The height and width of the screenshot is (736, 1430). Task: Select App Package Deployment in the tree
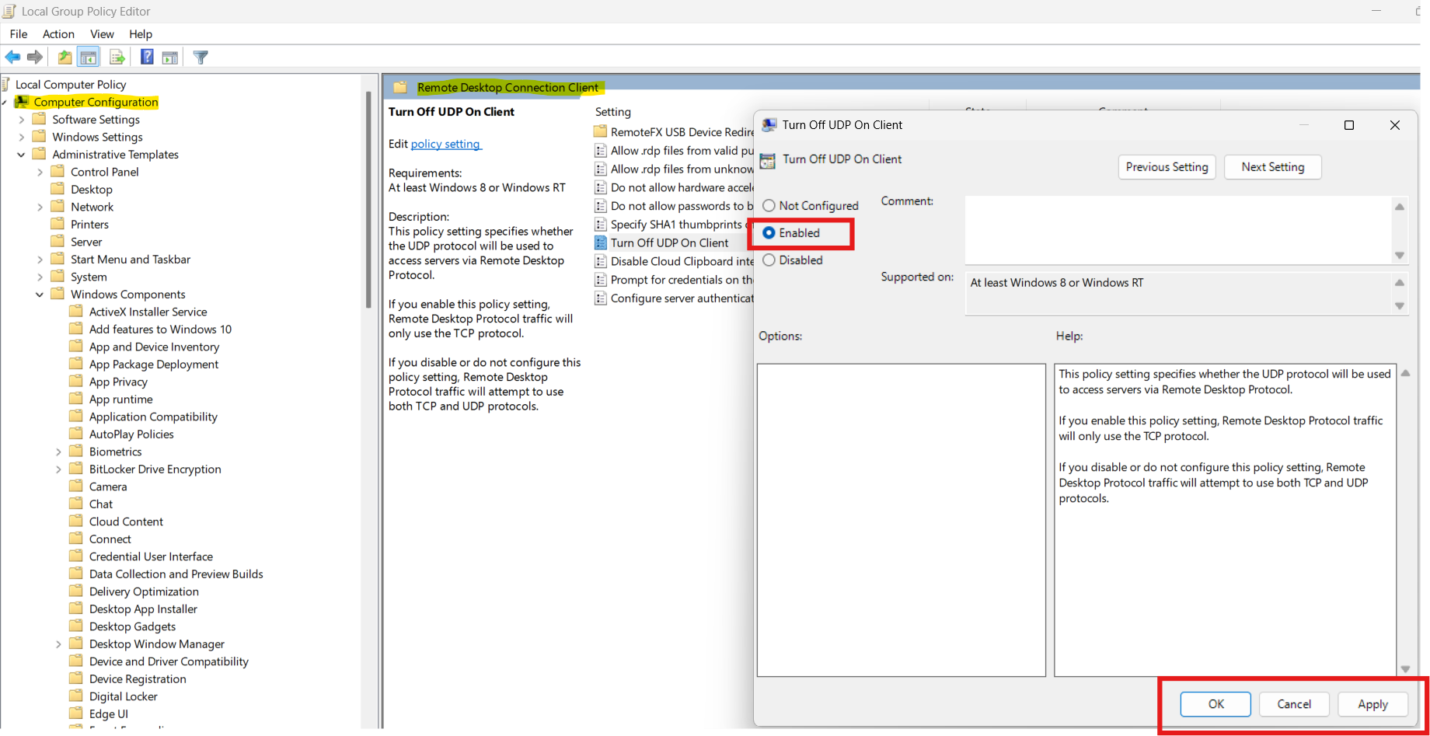(154, 364)
